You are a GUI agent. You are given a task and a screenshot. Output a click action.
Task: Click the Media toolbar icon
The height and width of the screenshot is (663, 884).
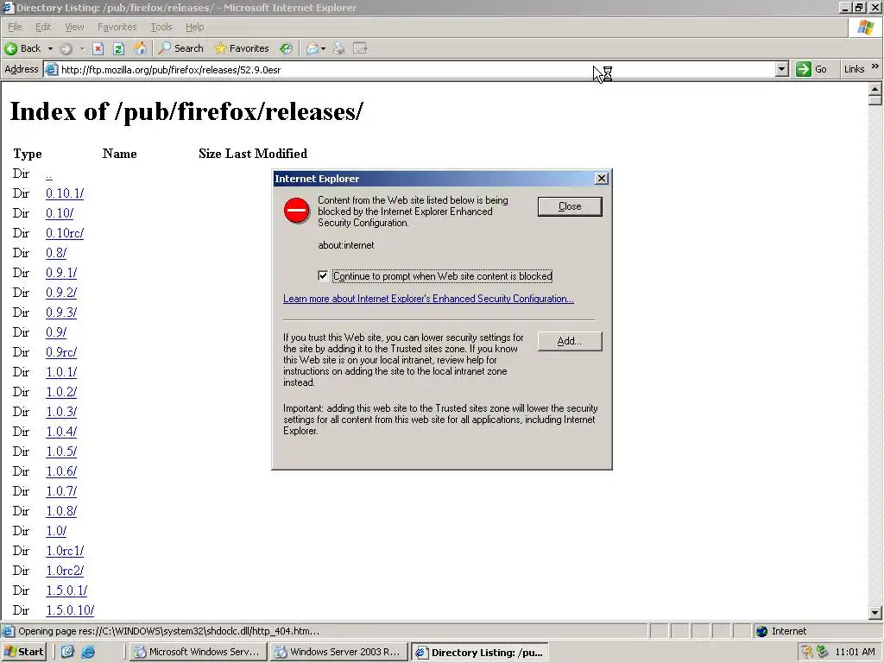pyautogui.click(x=287, y=49)
